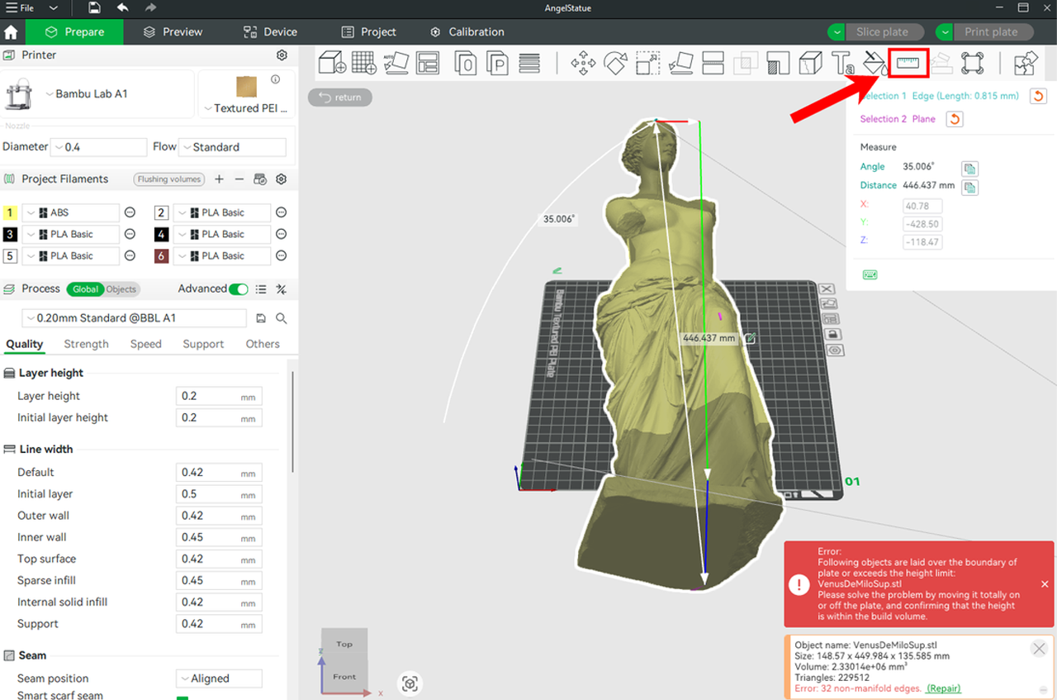
Task: Reset Selection 1 edge
Action: (1038, 96)
